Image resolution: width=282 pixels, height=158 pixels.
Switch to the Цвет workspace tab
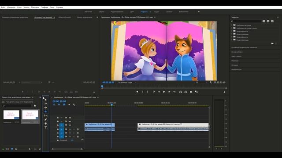[132, 12]
